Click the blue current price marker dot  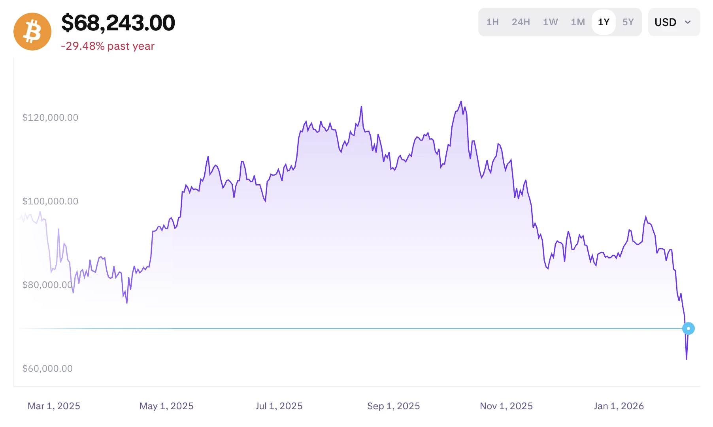tap(688, 328)
